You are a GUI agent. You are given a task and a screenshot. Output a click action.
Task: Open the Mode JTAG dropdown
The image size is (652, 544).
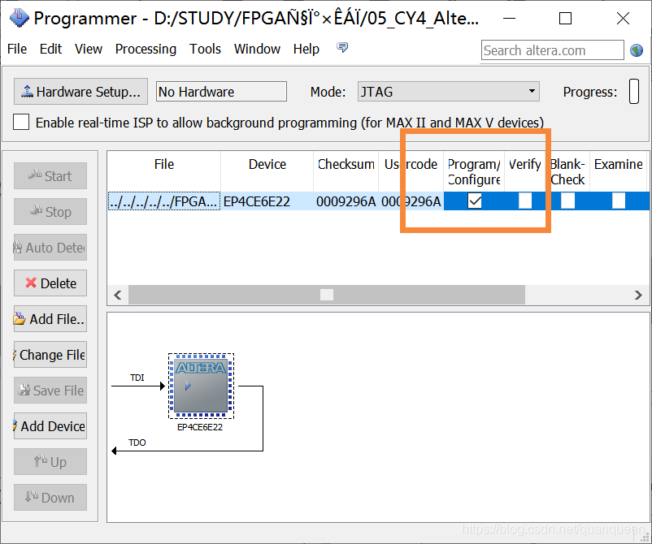tap(448, 92)
